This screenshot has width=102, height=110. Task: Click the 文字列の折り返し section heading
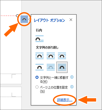pyautogui.click(x=47, y=47)
